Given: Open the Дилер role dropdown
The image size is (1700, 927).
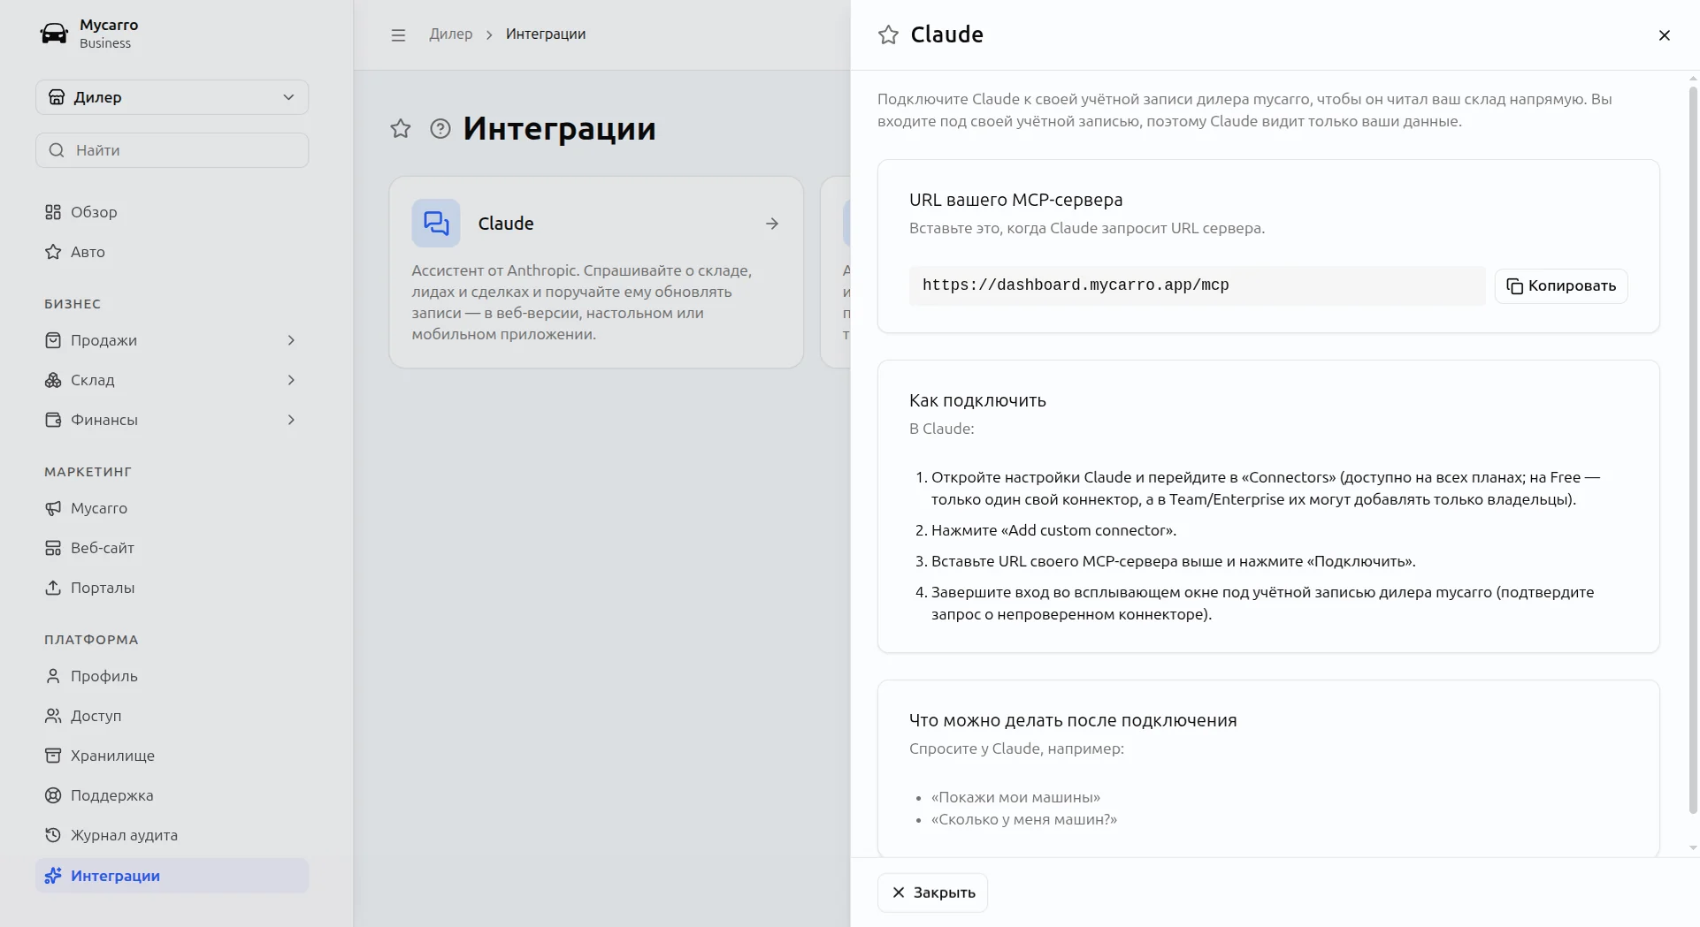Looking at the screenshot, I should (172, 97).
